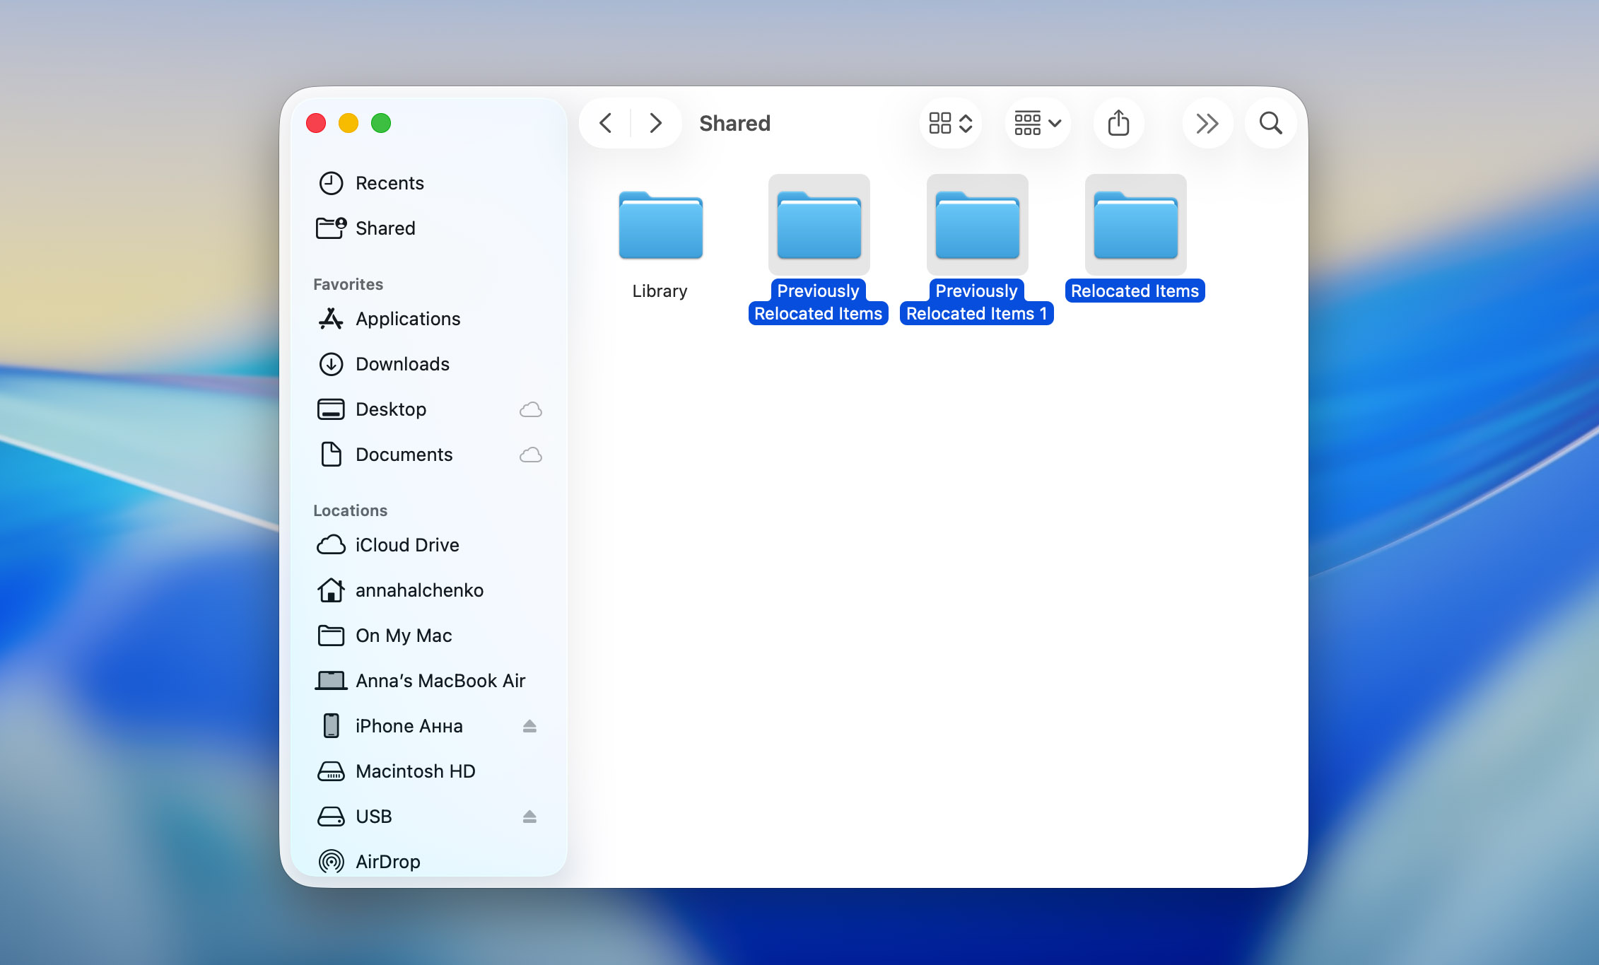Viewport: 1599px width, 965px height.
Task: Click the Desktop iCloud status icon
Action: [x=531, y=409]
